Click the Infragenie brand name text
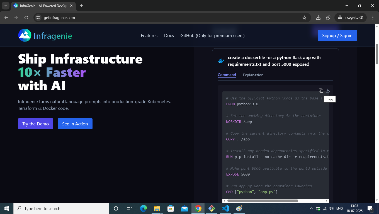Image resolution: width=379 pixels, height=214 pixels. [x=53, y=36]
